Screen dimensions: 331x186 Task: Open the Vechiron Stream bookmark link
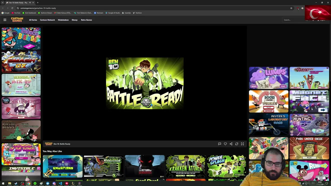[45, 13]
